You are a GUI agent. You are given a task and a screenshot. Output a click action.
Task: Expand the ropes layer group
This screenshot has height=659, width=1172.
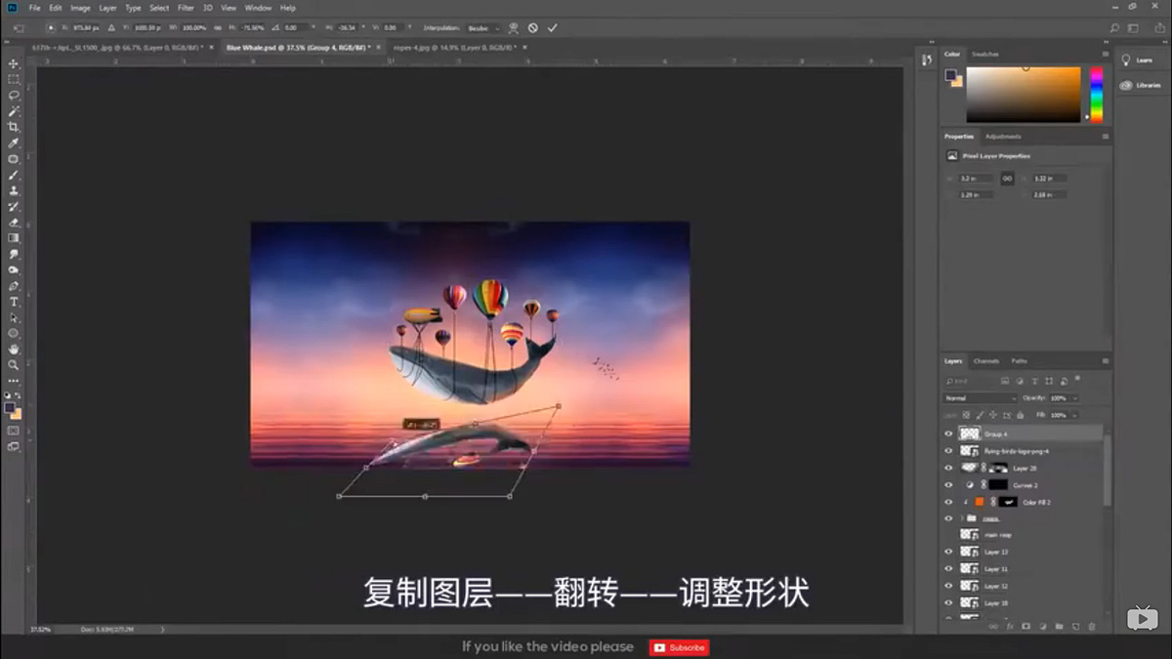point(961,517)
